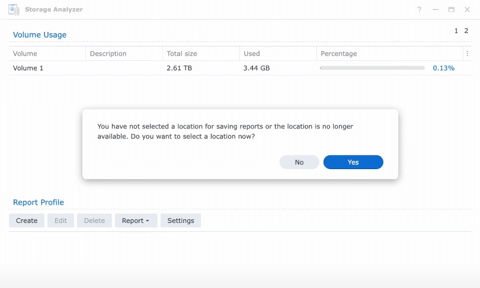
Task: Sort by the Volume column header
Action: tap(25, 54)
